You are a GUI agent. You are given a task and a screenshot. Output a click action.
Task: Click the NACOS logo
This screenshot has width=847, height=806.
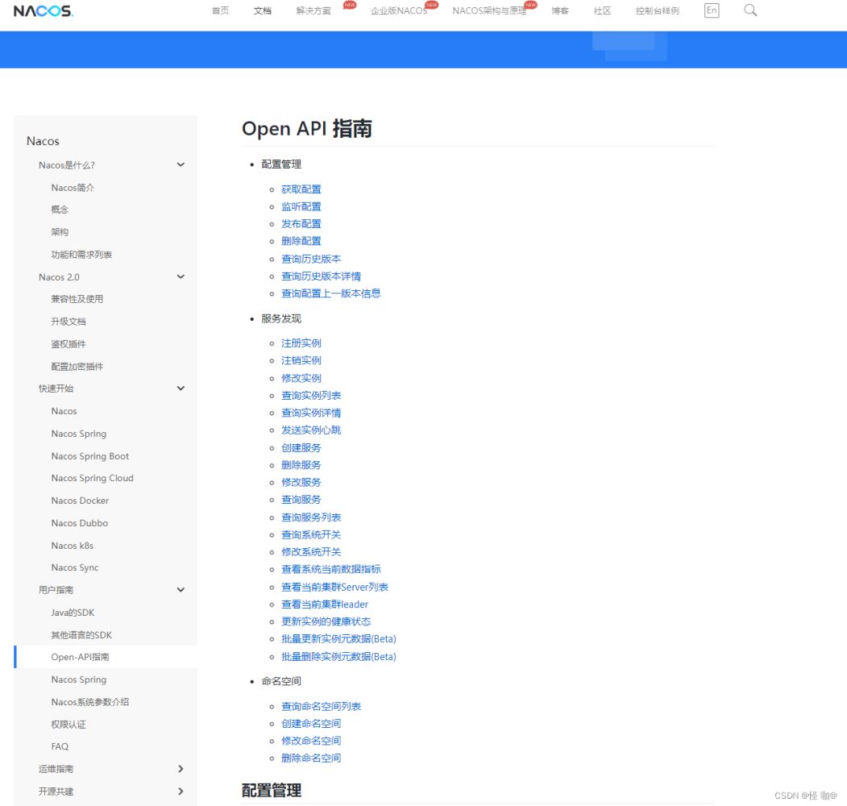[44, 11]
